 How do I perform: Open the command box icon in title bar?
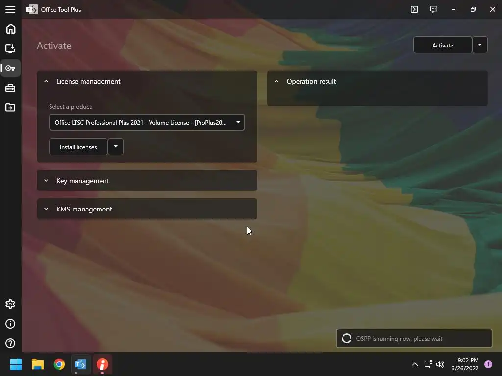click(x=414, y=9)
